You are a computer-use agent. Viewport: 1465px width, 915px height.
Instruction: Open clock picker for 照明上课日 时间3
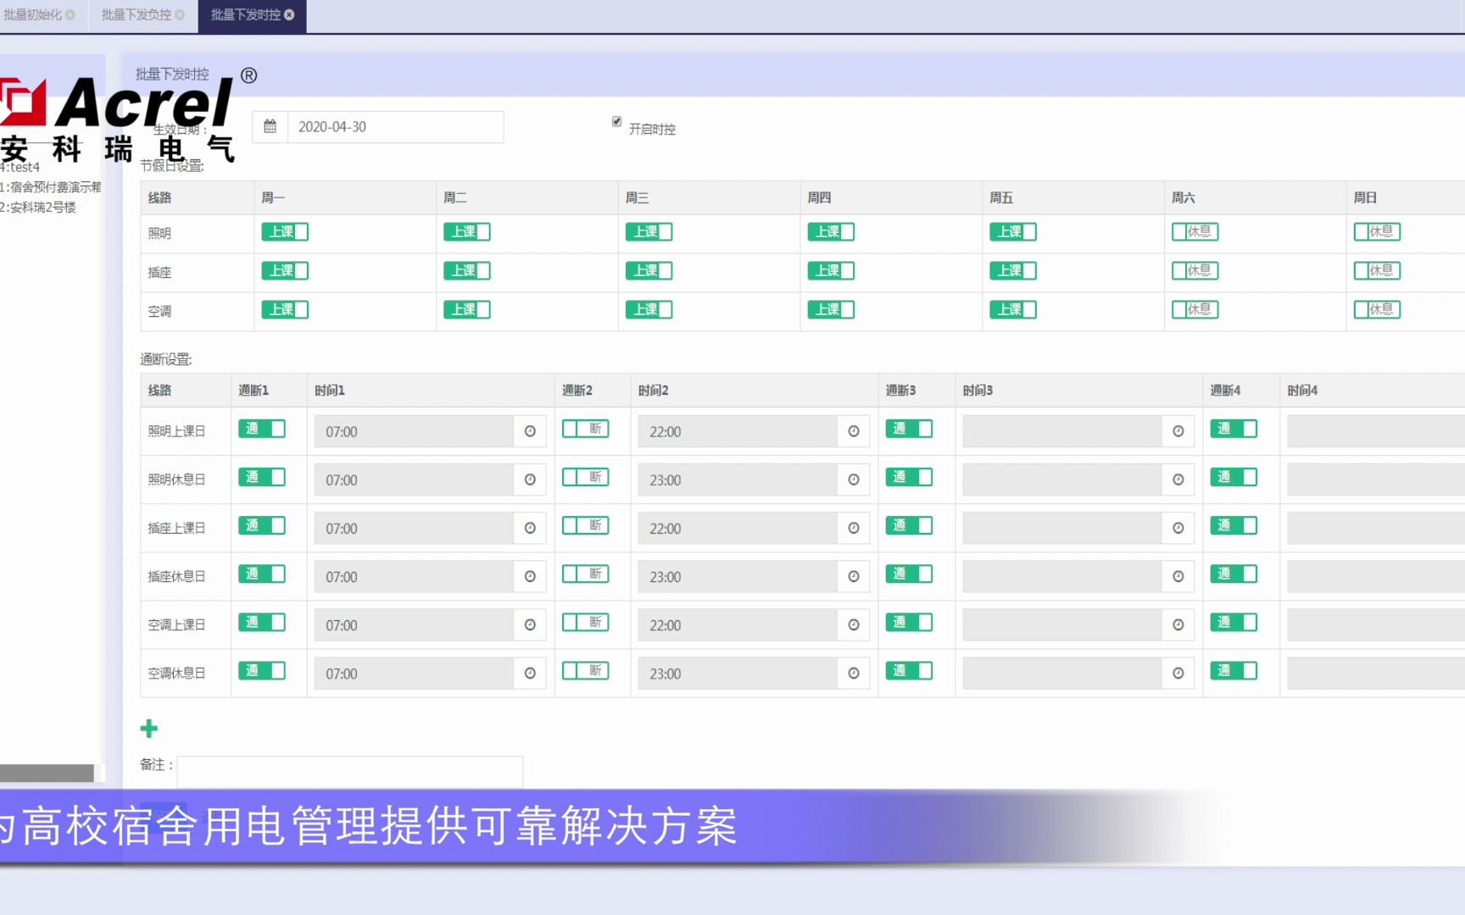tap(1178, 431)
